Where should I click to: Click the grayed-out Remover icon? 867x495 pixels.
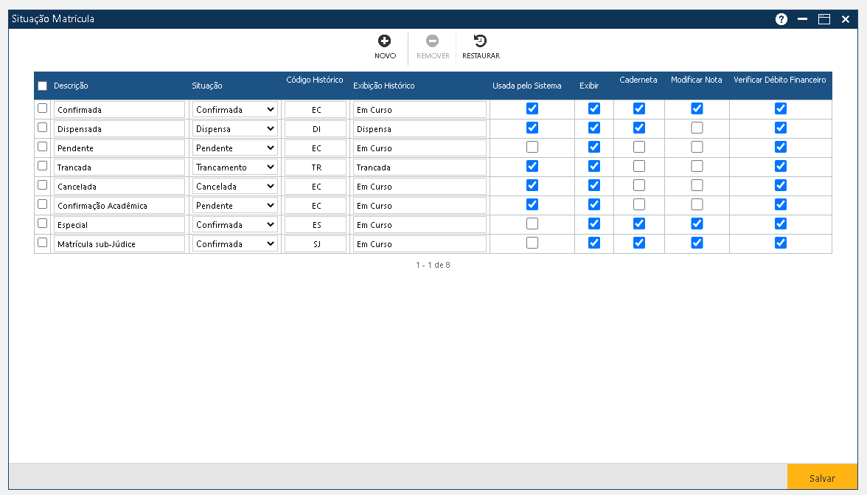tap(433, 42)
